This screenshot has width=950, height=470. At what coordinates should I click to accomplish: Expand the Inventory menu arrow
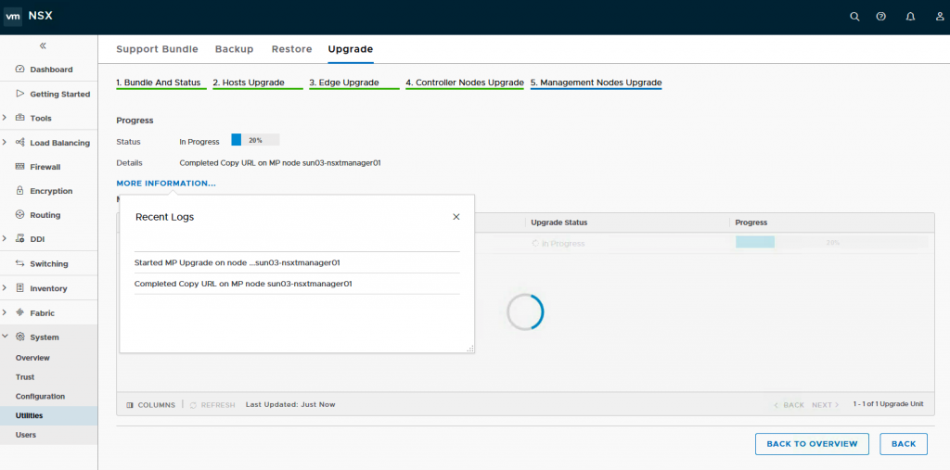pos(5,288)
